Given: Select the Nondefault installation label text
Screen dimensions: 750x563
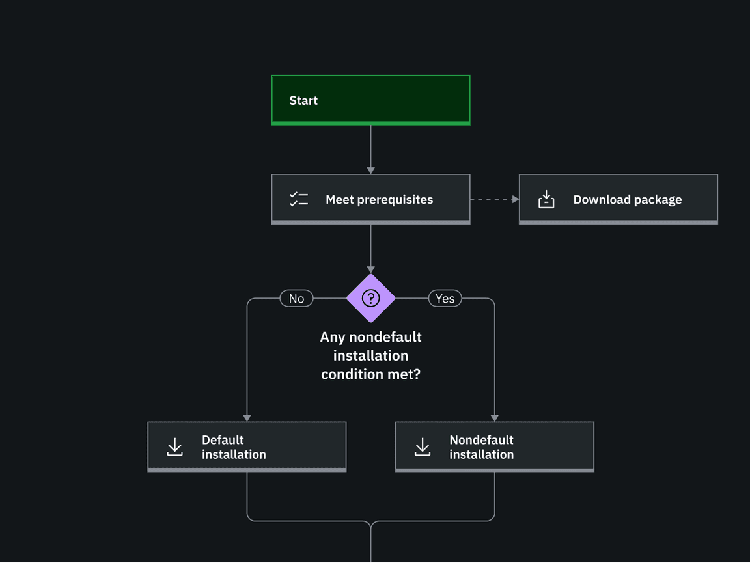Looking at the screenshot, I should [481, 447].
